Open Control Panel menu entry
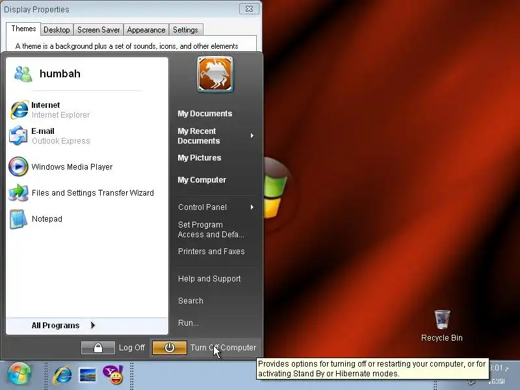Screen dimensions: 520x390 [202, 207]
